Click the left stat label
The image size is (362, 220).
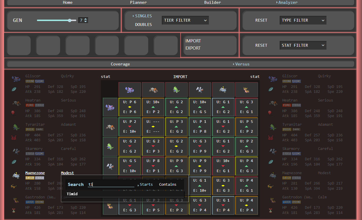click(105, 76)
